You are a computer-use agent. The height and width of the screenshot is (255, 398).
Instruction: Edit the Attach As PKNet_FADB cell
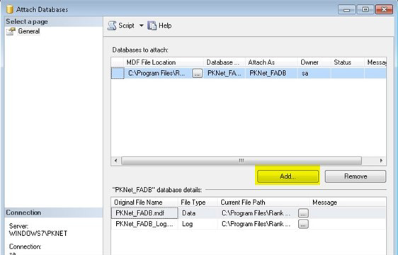(x=271, y=73)
